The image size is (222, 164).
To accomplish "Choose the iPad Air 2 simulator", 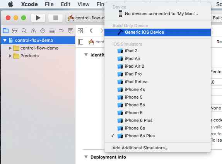I will pos(157,66).
